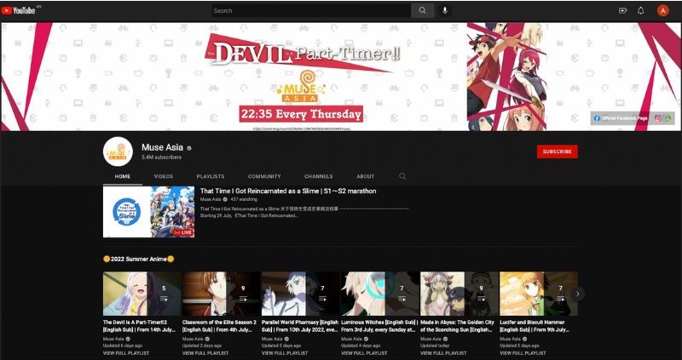This screenshot has width=682, height=360.
Task: Open Parallel World Pharmacy title link
Action: [x=300, y=326]
